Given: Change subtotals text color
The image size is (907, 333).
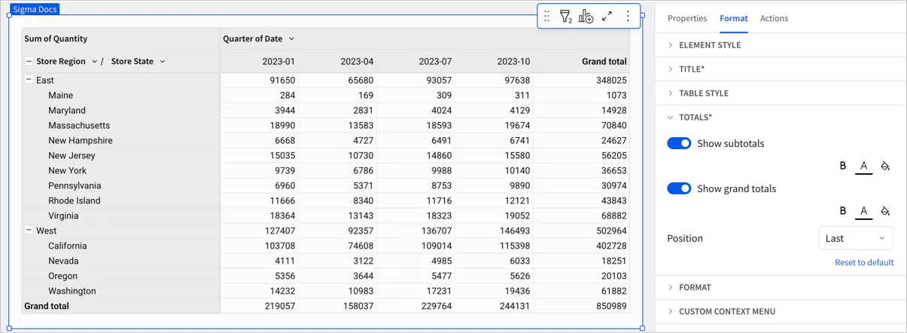Looking at the screenshot, I should [x=864, y=166].
